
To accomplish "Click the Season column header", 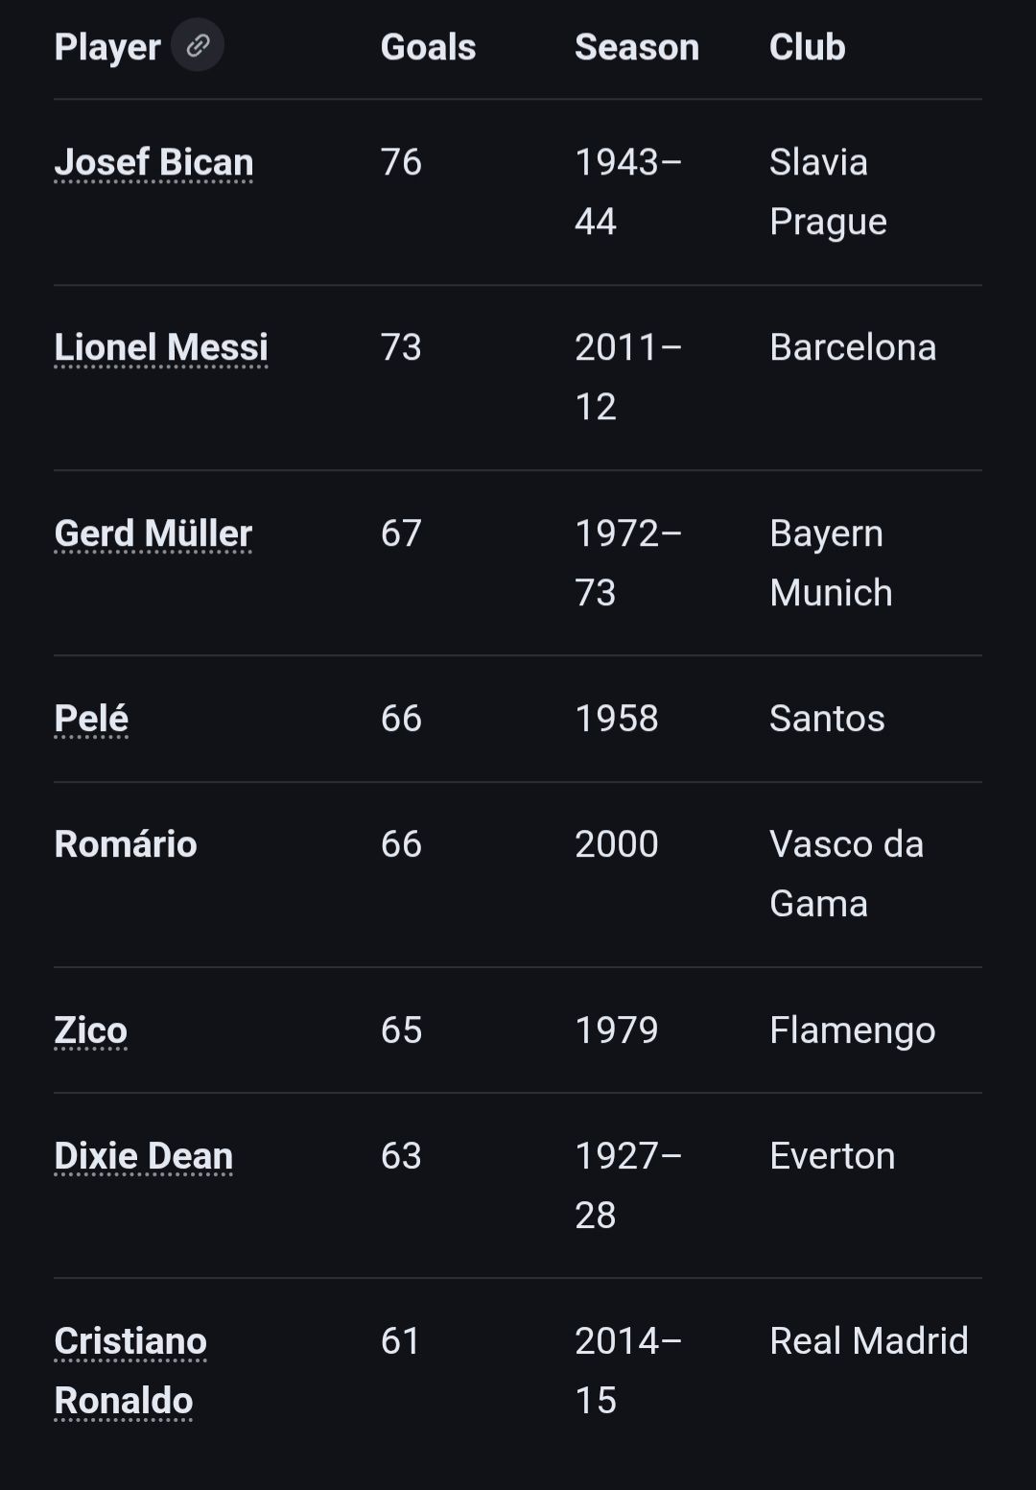I will click(637, 47).
